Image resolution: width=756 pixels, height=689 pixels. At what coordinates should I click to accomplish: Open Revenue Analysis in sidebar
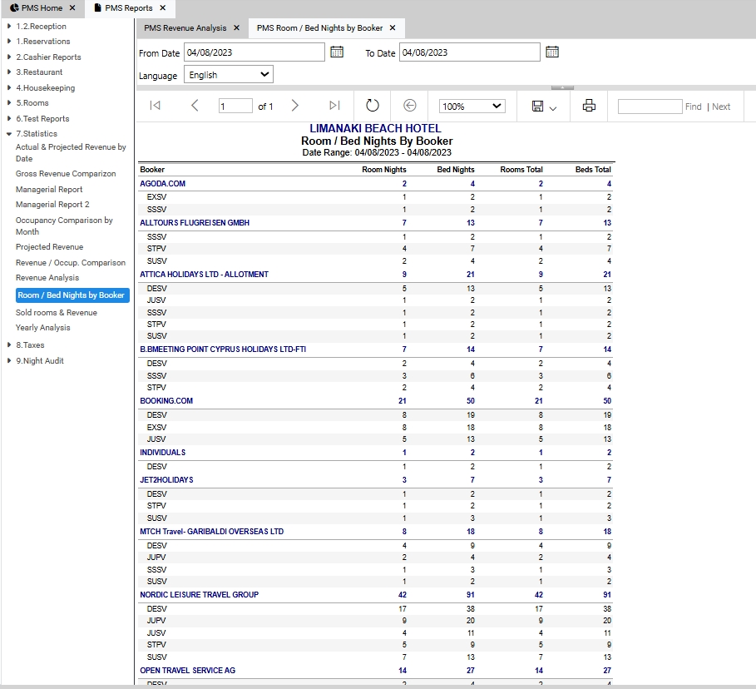[47, 278]
